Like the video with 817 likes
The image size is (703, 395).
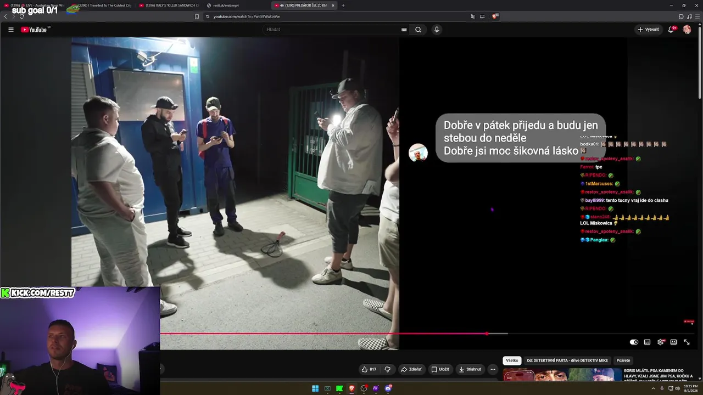point(369,369)
